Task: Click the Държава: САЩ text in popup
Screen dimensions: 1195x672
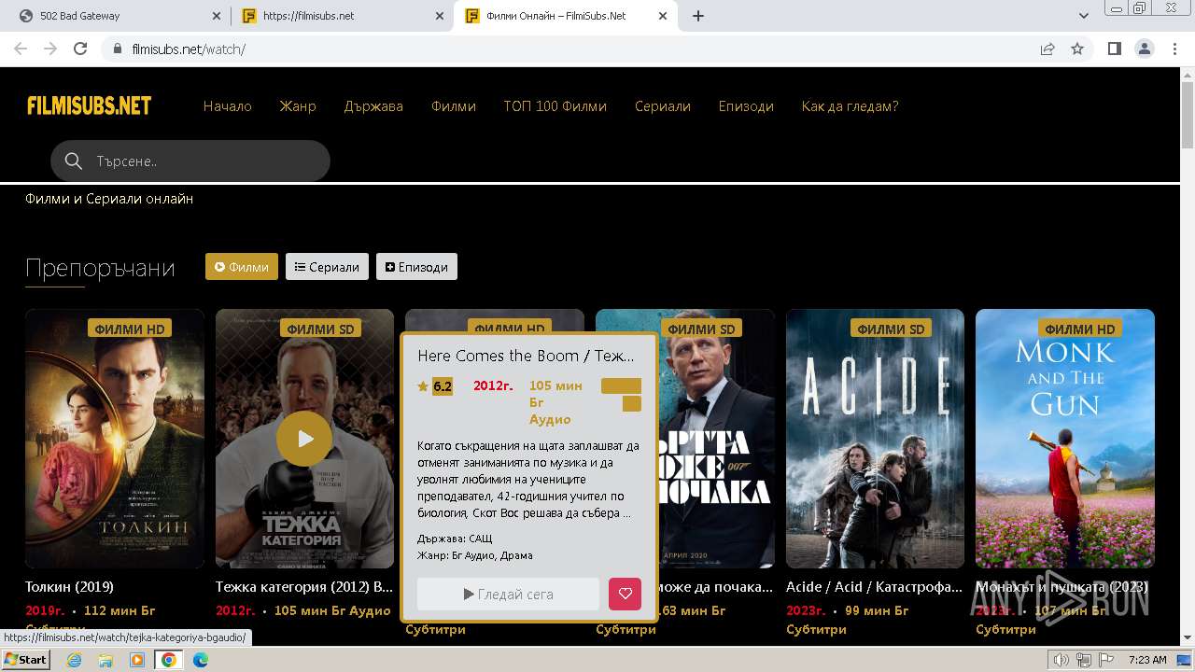Action: [455, 539]
